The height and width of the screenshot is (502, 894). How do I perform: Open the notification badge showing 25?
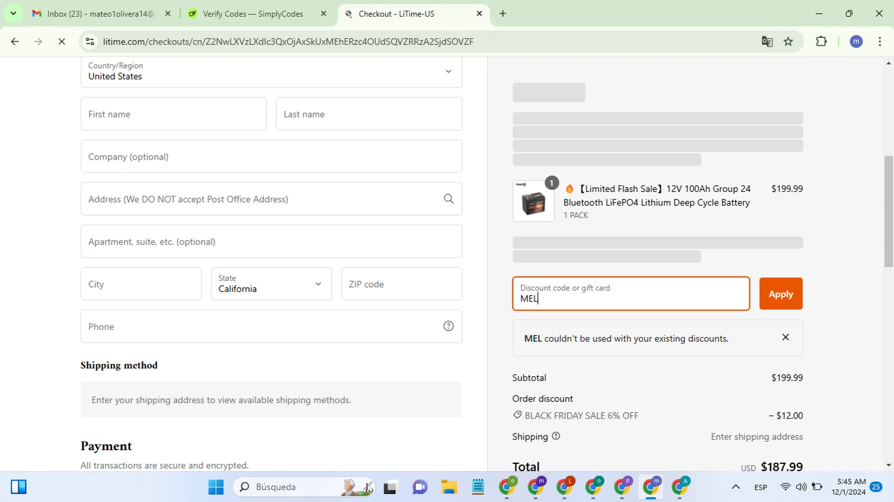[x=876, y=487]
